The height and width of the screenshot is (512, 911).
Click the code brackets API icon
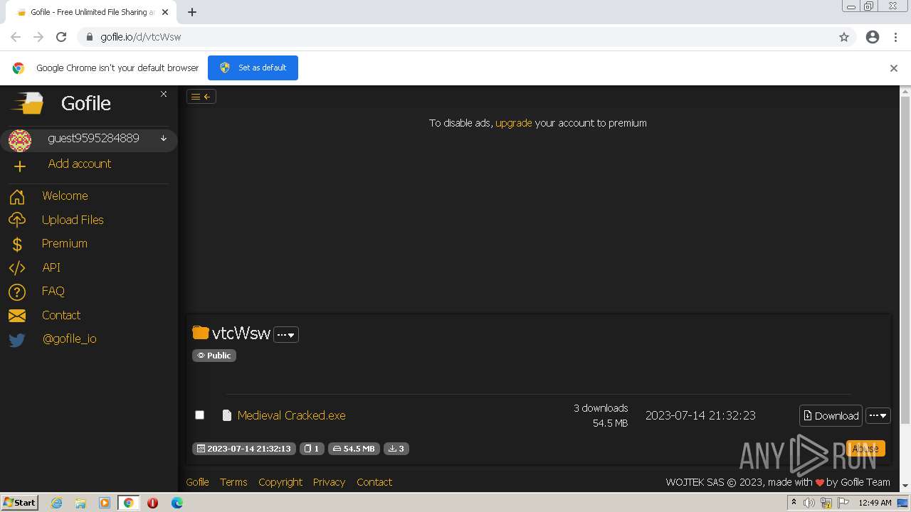point(17,268)
